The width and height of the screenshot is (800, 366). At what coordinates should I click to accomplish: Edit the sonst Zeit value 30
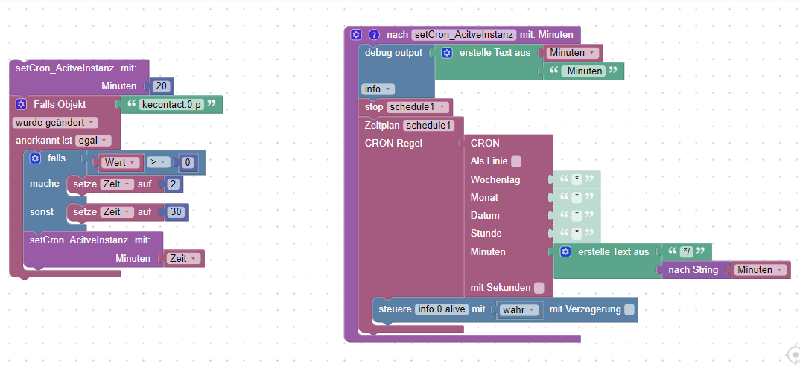tap(176, 211)
